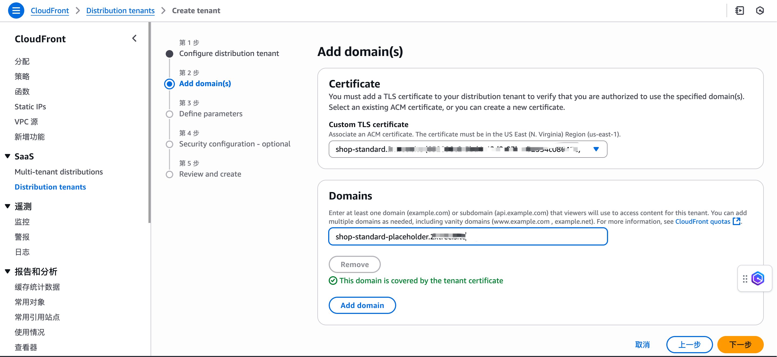Open the floating Amazon Q assistant icon
The image size is (777, 357).
758,278
